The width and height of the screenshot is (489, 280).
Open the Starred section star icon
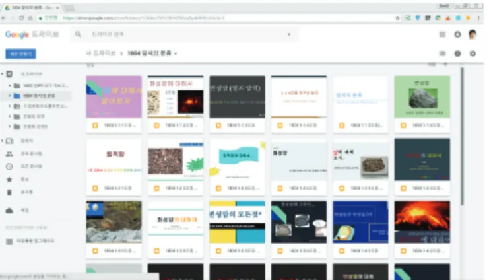coord(9,179)
